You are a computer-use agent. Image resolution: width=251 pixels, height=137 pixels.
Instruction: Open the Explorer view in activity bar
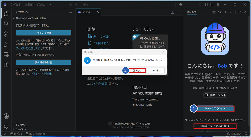click(6, 13)
